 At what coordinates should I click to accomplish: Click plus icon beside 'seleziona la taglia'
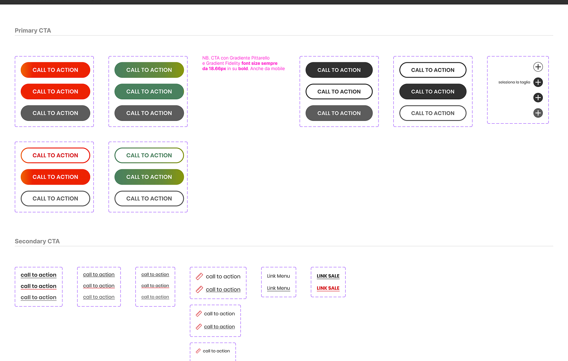pos(538,82)
